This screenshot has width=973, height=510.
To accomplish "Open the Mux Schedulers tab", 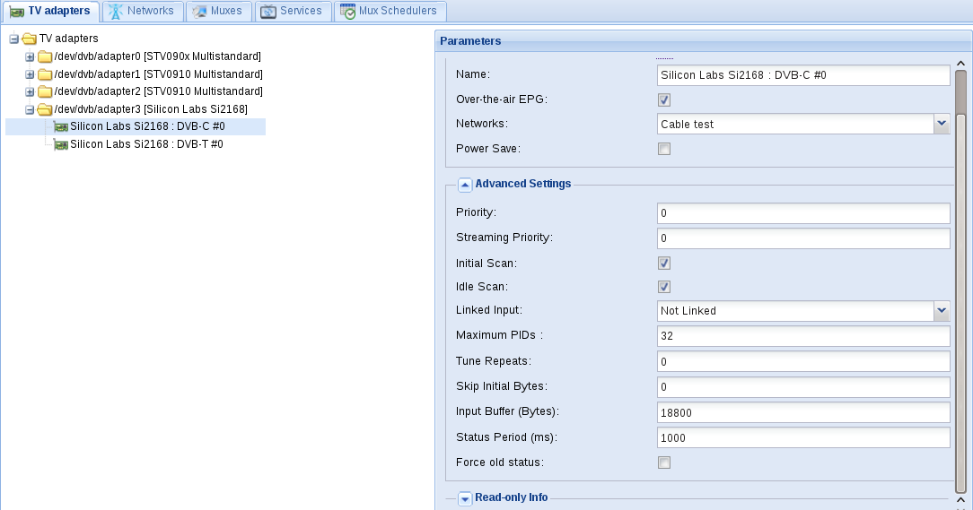I will (390, 11).
